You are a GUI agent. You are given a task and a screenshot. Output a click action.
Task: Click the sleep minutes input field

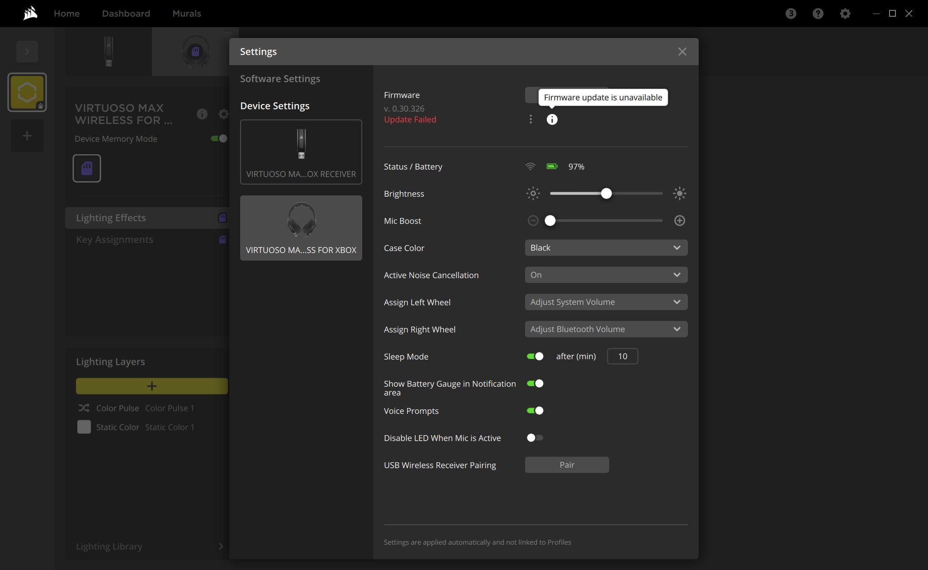point(622,356)
